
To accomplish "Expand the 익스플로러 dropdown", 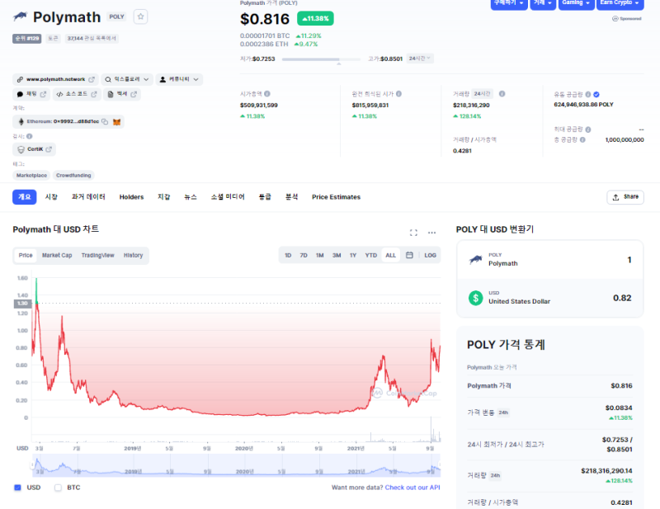I will point(127,79).
